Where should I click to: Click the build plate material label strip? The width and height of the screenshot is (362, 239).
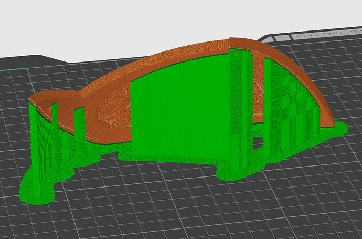[x=325, y=34]
